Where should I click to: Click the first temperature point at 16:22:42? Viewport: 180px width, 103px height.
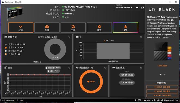(10, 74)
